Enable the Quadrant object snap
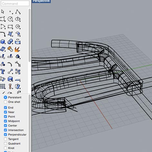 [5, 144]
